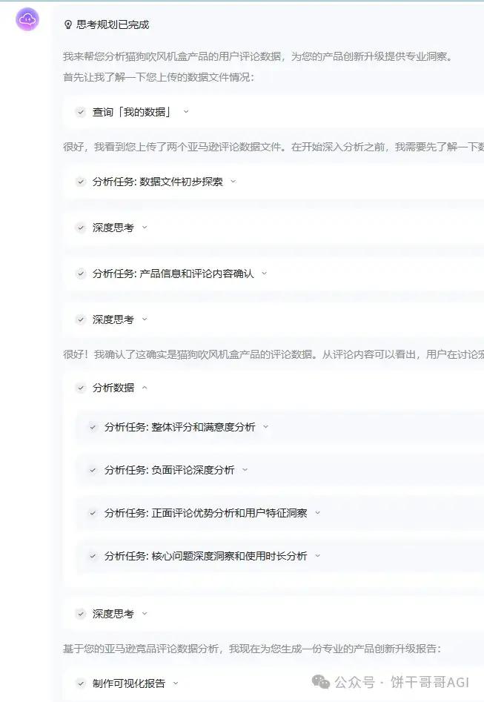Expand the third 深度思考 chevron above 亚马逊 text
484x702 pixels.
coord(145,613)
